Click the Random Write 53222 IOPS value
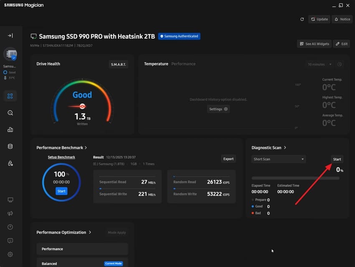355x267 pixels. [218, 194]
